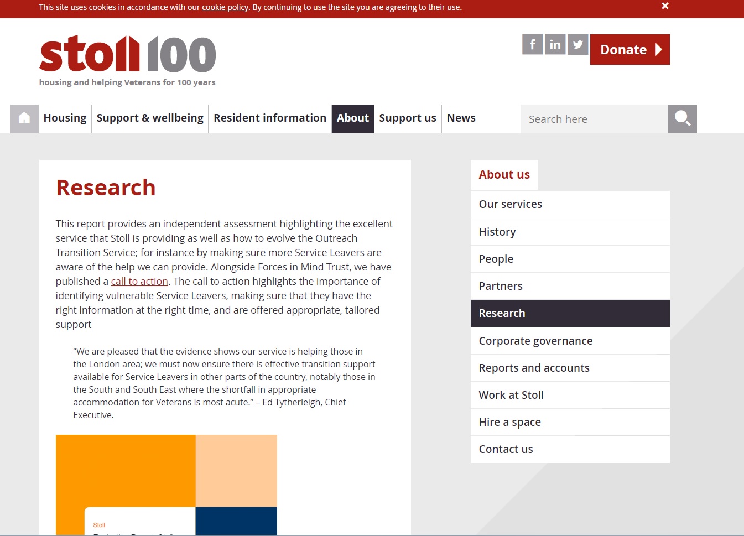Go to Resident information section

point(270,118)
